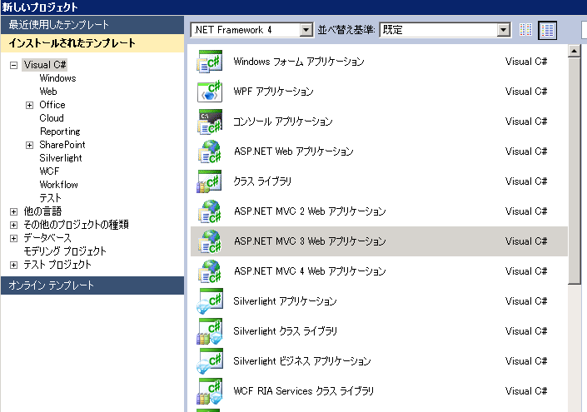Click the Windows フォーム アプリケーション template icon
587x412 pixels.
pos(210,62)
